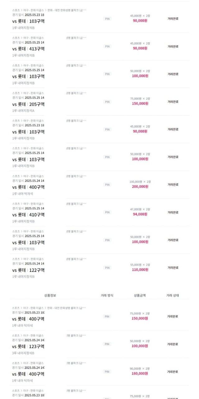The width and height of the screenshot is (199, 399).
Task: Click the PIN badge beside the 122구역 listing
Action: point(107,268)
